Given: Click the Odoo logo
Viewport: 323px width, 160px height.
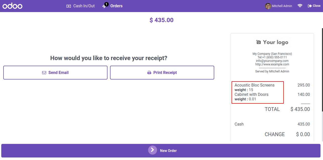Looking at the screenshot, I should (x=13, y=6).
